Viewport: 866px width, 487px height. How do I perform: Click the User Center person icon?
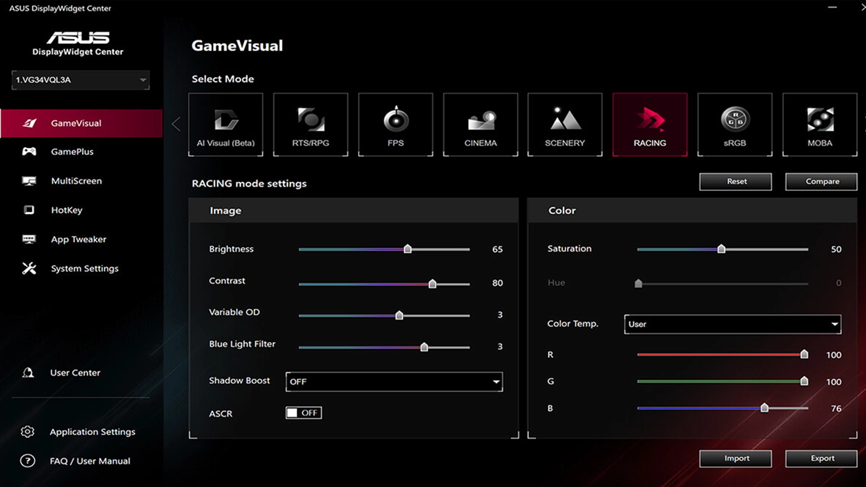(x=28, y=373)
